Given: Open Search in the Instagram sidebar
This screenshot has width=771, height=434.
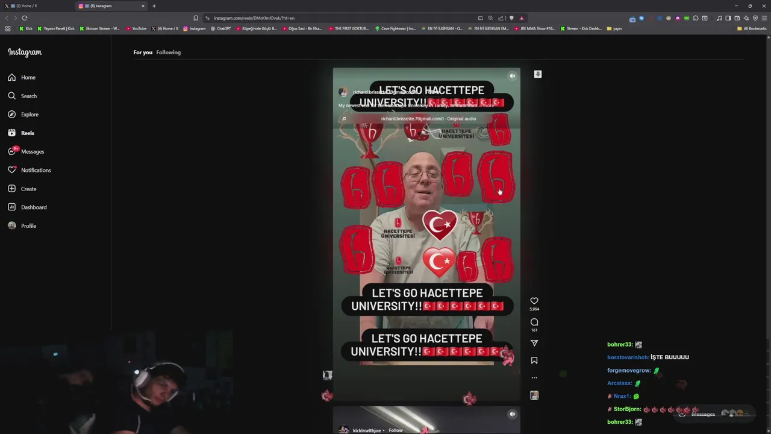Looking at the screenshot, I should coord(22,96).
